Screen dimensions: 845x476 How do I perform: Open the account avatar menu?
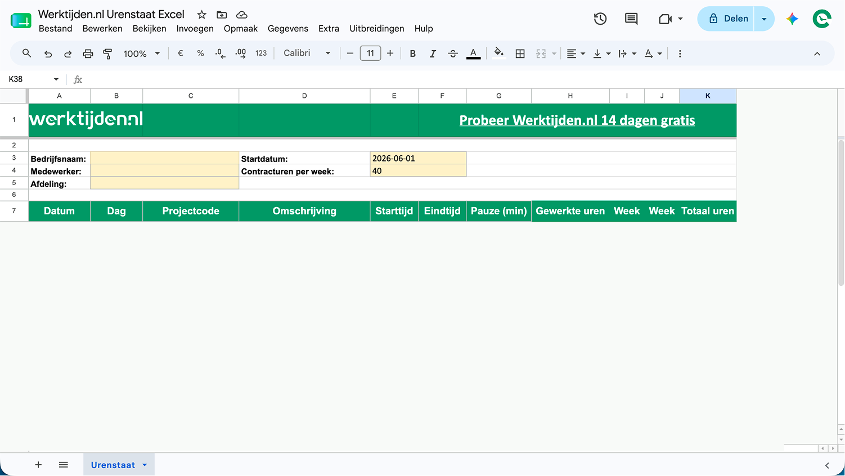pyautogui.click(x=822, y=19)
